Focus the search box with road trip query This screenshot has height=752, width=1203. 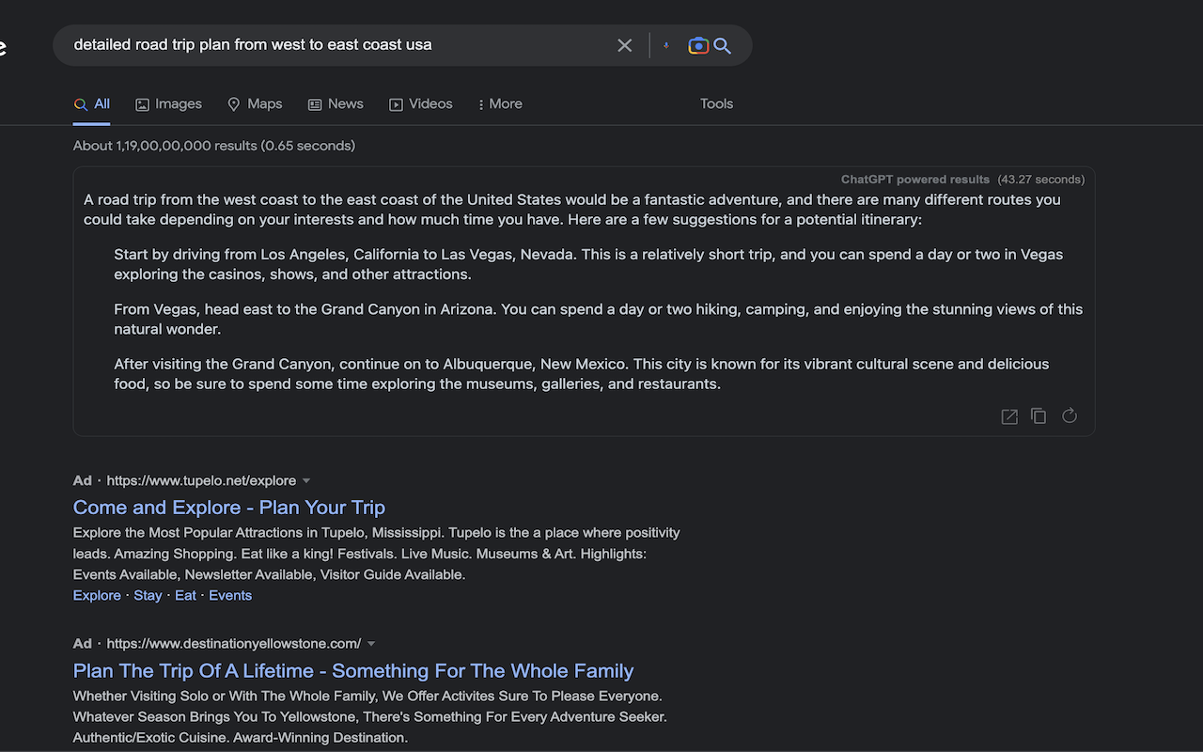(338, 45)
